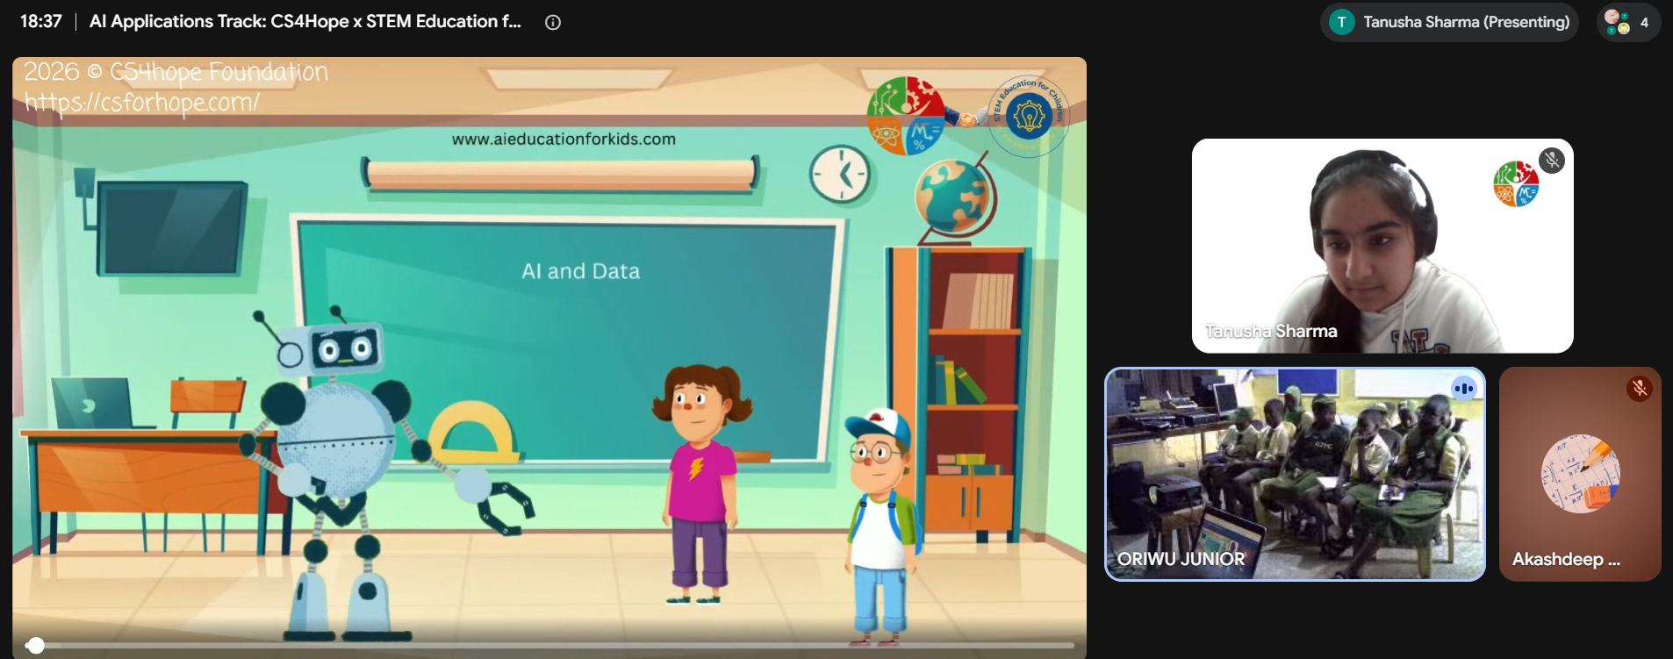Image resolution: width=1673 pixels, height=659 pixels.
Task: Select the Akashdeep participant tile
Action: (x=1580, y=474)
